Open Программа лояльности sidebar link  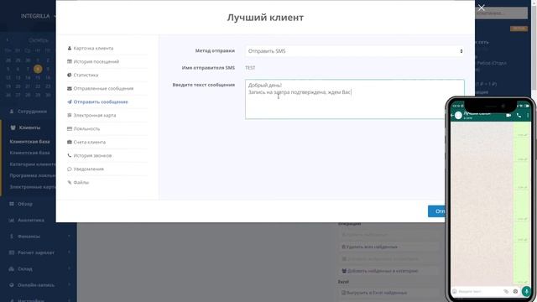pos(33,175)
